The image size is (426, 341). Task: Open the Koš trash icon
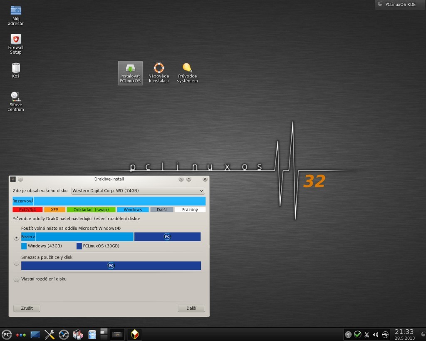16,70
